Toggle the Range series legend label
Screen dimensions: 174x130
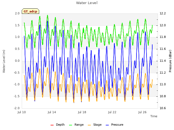[79, 125]
